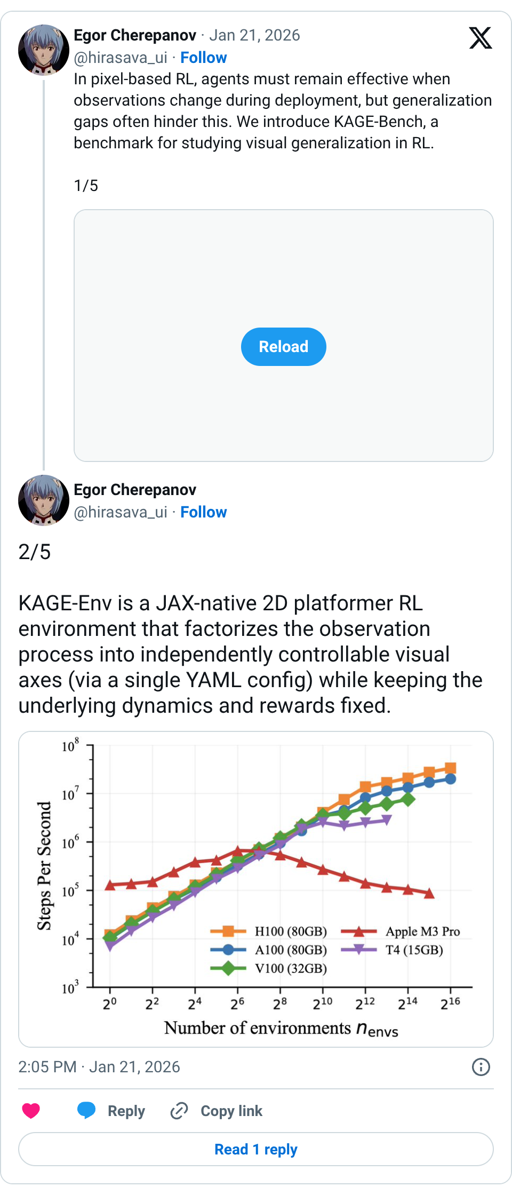The height and width of the screenshot is (1195, 512).
Task: Toggle Follow on the second tweet
Action: point(204,512)
